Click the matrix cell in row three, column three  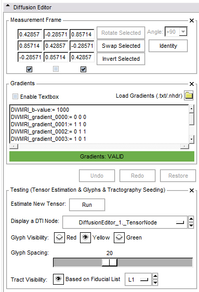click(x=82, y=57)
